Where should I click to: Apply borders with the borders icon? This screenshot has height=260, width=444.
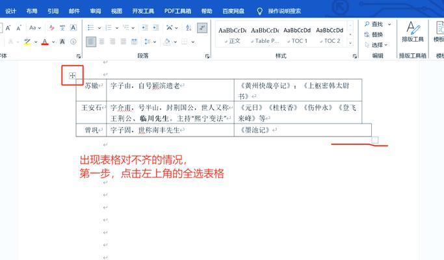click(185, 42)
